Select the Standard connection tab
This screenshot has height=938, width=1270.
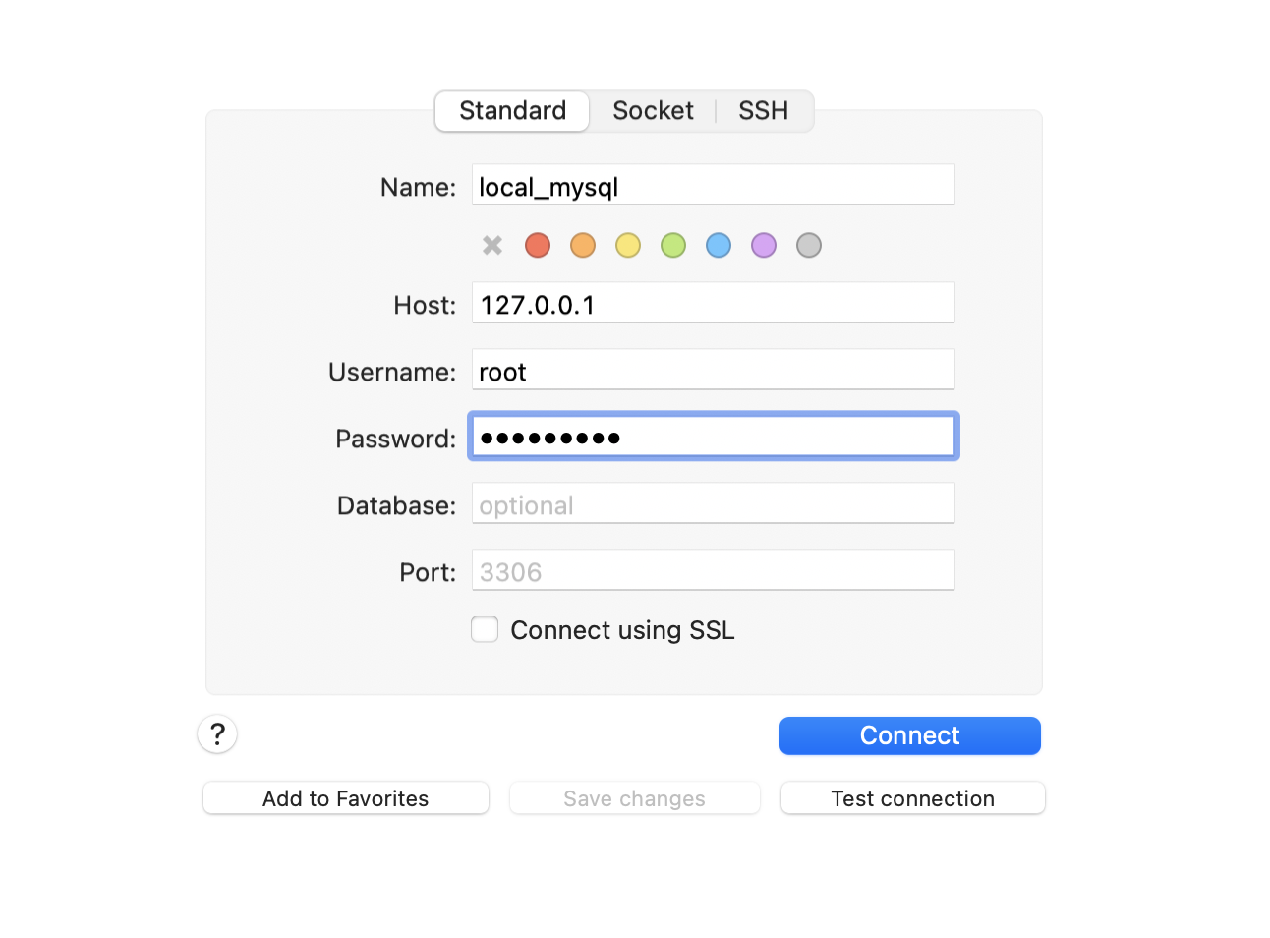(511, 111)
